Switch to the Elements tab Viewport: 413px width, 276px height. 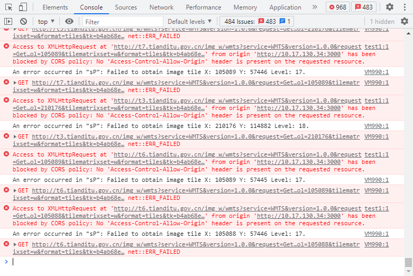pyautogui.click(x=56, y=7)
